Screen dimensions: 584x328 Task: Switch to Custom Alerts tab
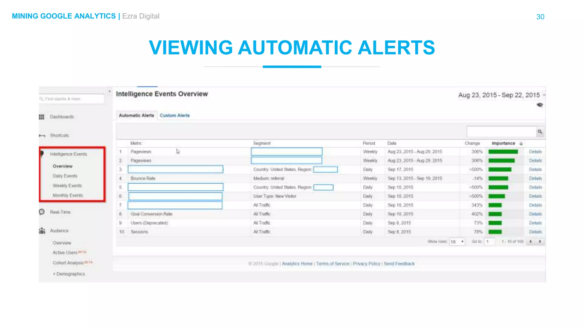click(175, 115)
